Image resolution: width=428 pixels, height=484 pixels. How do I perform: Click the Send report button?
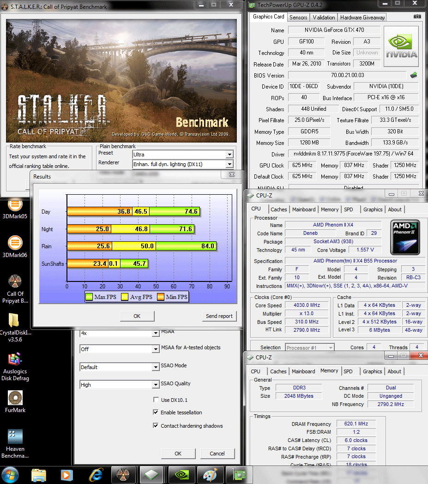point(219,316)
